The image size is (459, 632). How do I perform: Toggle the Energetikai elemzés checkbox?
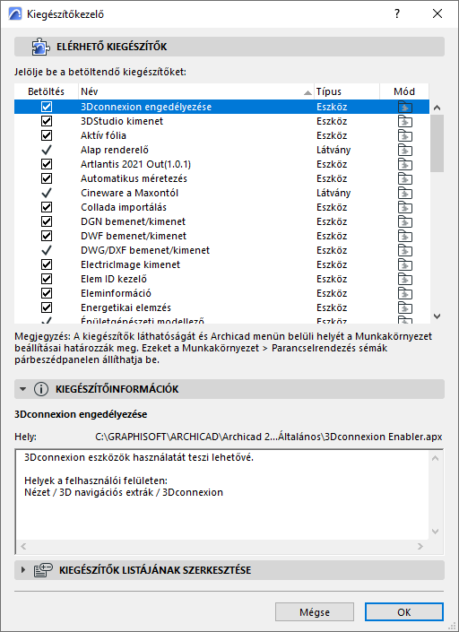[47, 307]
